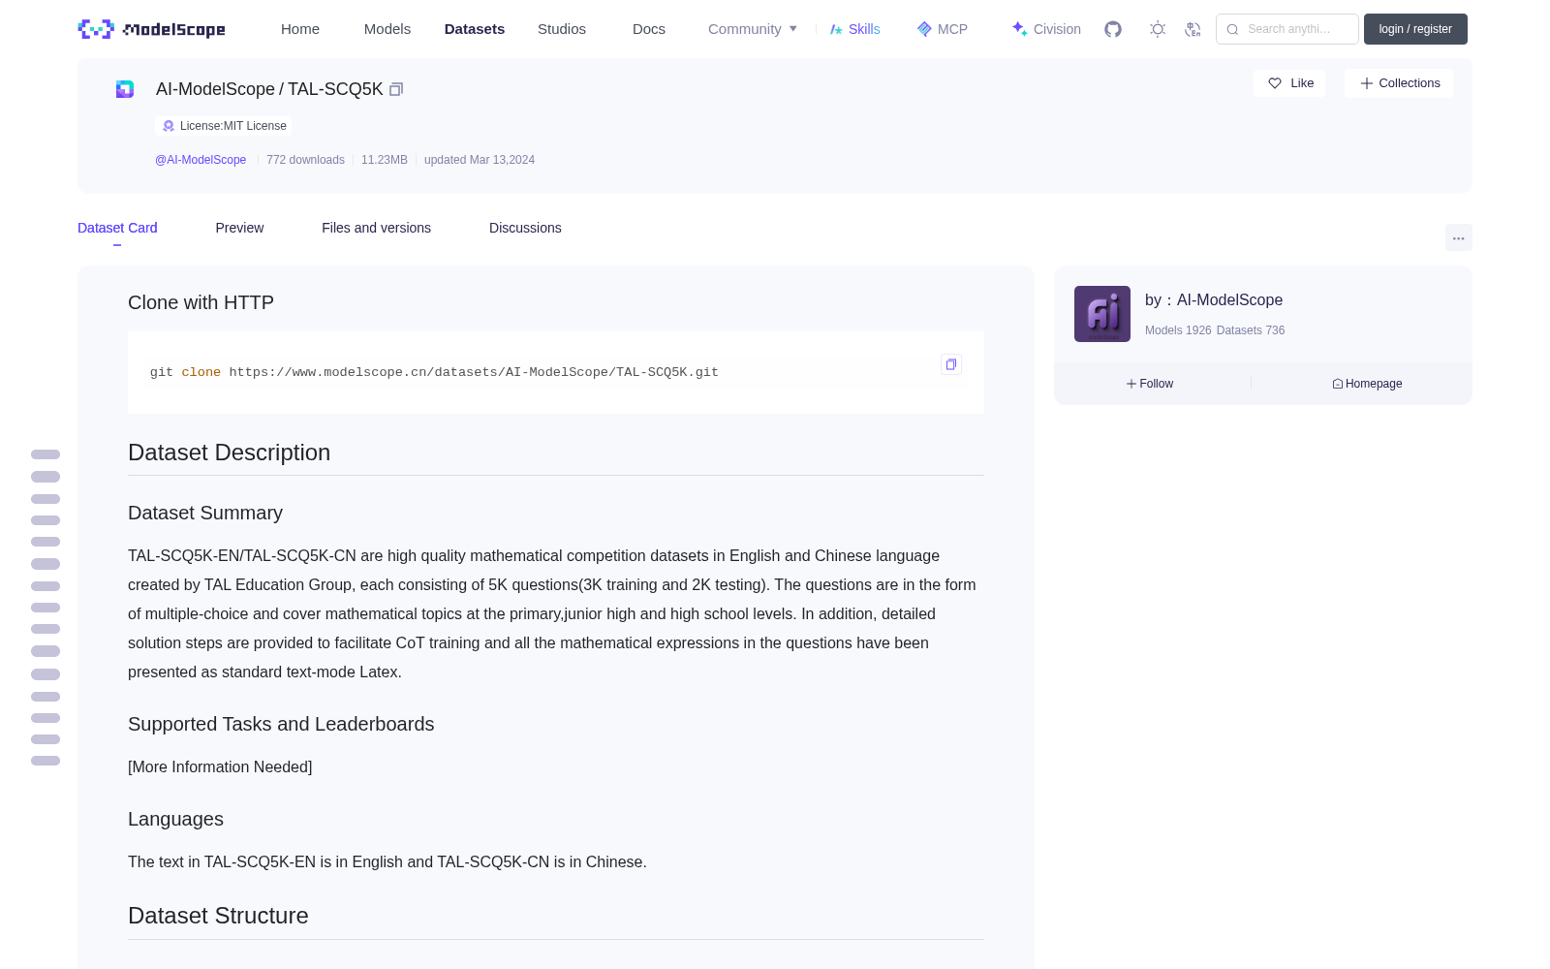The height and width of the screenshot is (969, 1550).
Task: Click the search magnifier icon
Action: (1232, 29)
